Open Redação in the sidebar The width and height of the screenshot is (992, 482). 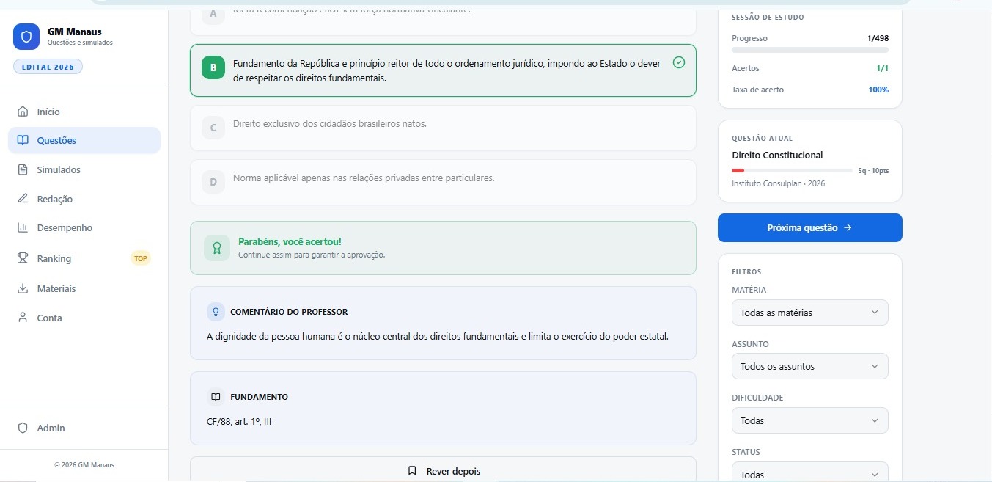[84, 199]
